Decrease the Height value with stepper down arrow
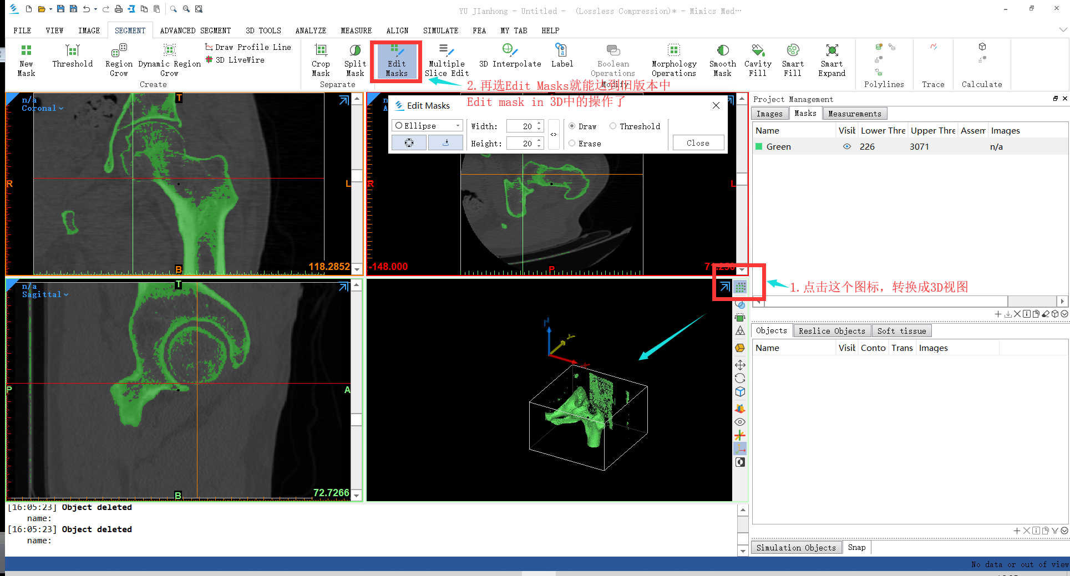Viewport: 1070px width, 576px height. tap(539, 146)
